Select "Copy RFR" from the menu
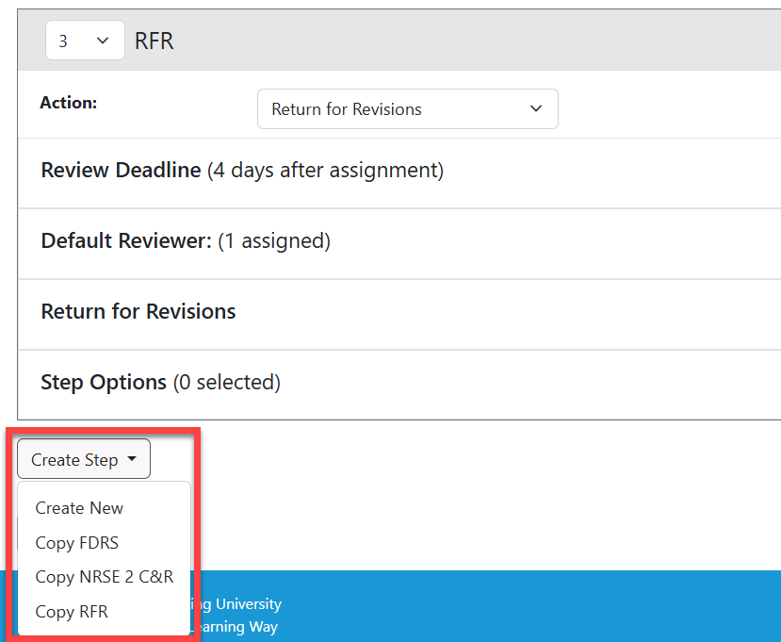The width and height of the screenshot is (781, 642). (x=72, y=611)
